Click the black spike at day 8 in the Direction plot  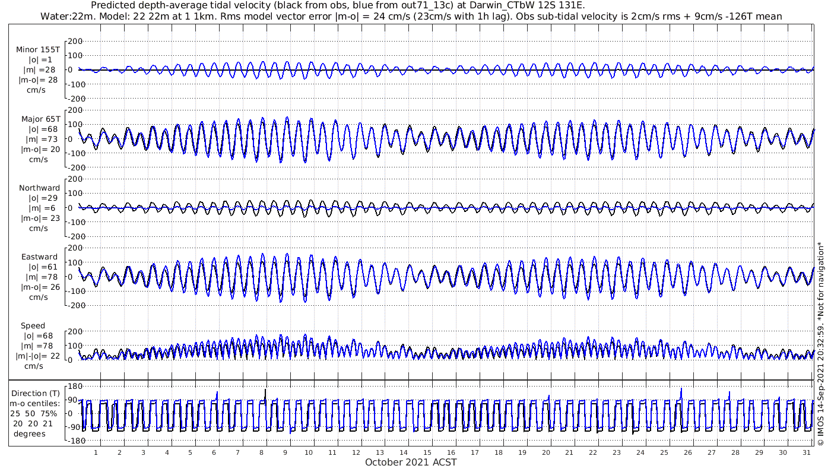click(x=265, y=395)
